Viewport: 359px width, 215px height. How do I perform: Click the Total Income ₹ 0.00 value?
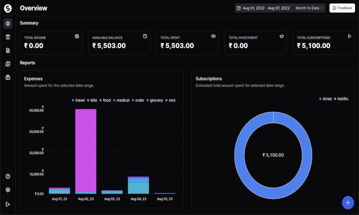point(34,46)
